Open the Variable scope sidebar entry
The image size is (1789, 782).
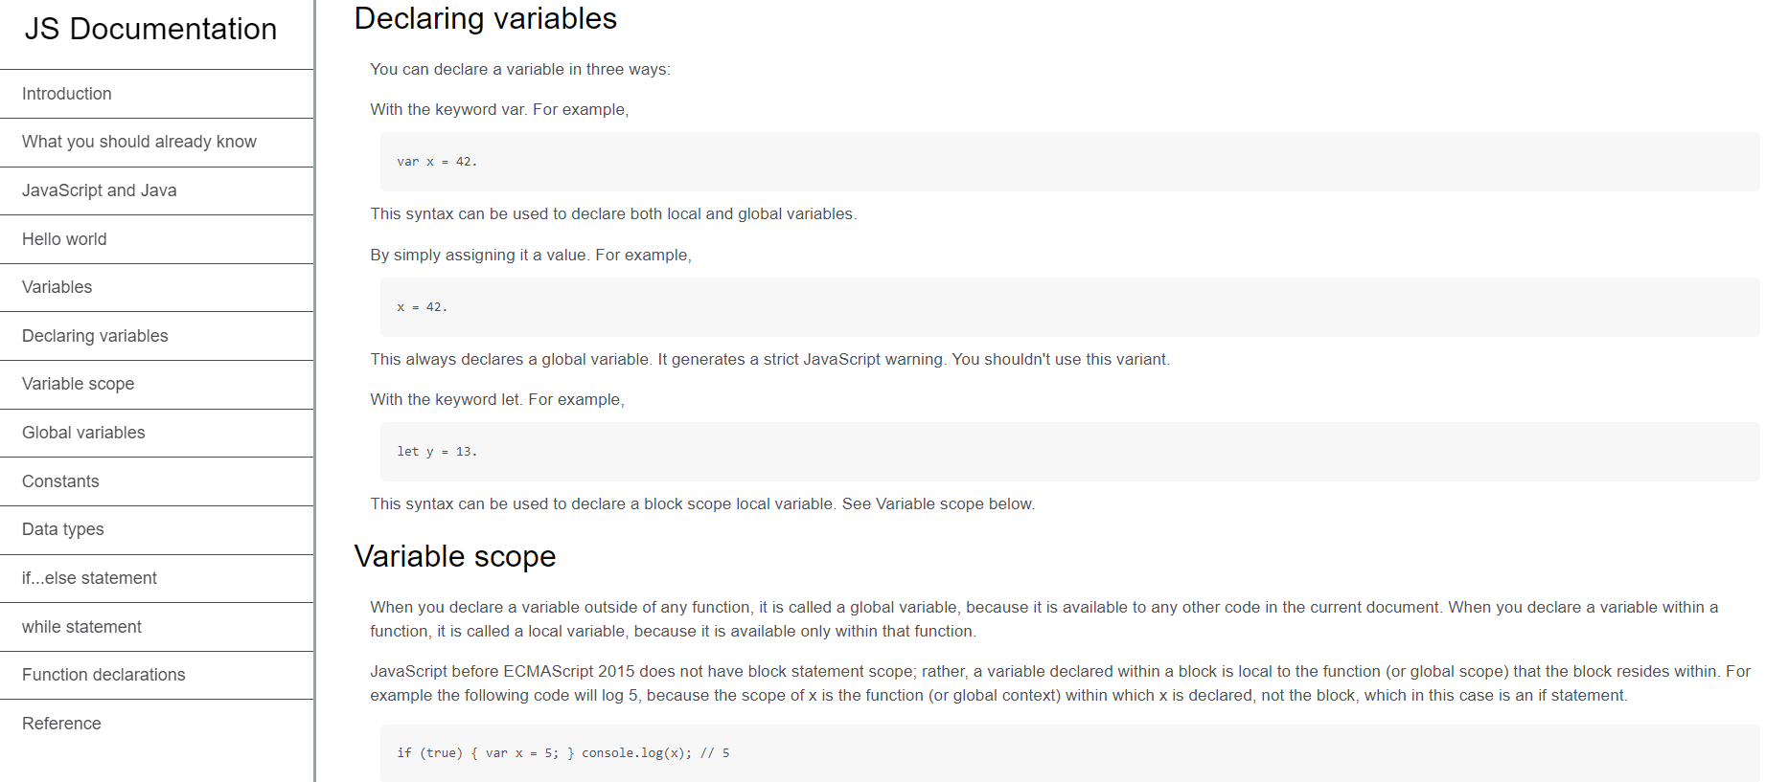tap(78, 384)
